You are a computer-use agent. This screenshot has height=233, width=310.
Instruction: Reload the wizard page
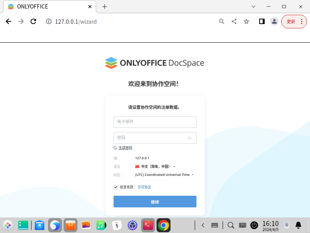[x=33, y=21]
